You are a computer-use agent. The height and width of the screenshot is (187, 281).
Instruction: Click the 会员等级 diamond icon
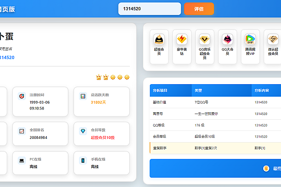coord(83,131)
